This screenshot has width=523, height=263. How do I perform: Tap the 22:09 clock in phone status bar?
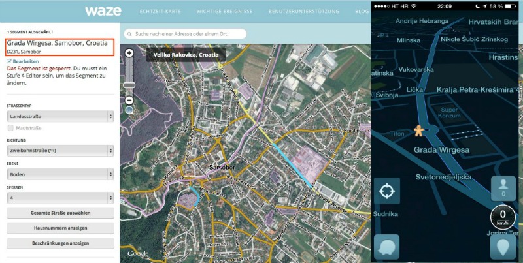[x=445, y=7]
